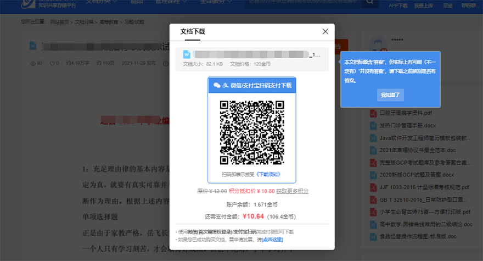Open 2020新版GCP试题及答案.docx

(417, 175)
